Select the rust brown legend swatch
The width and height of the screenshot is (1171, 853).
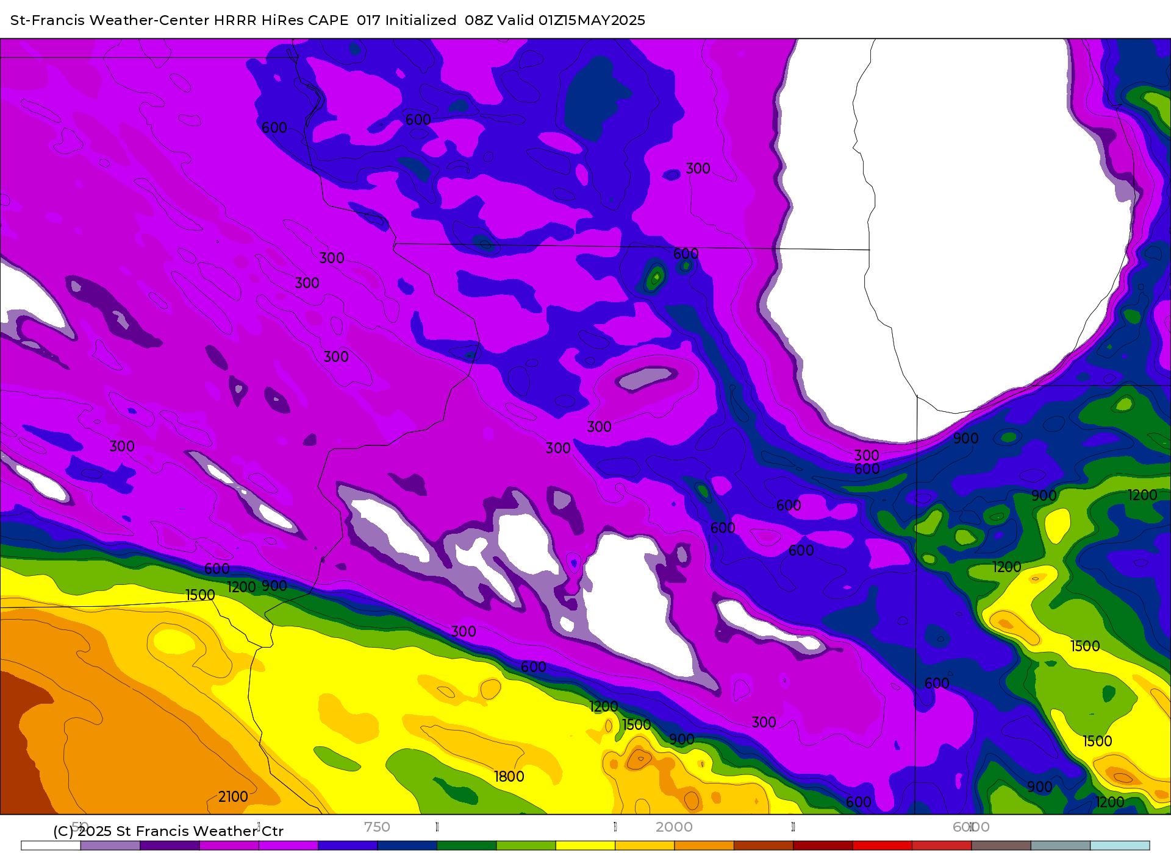[764, 846]
